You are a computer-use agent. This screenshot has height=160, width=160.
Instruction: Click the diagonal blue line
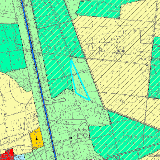39,80
